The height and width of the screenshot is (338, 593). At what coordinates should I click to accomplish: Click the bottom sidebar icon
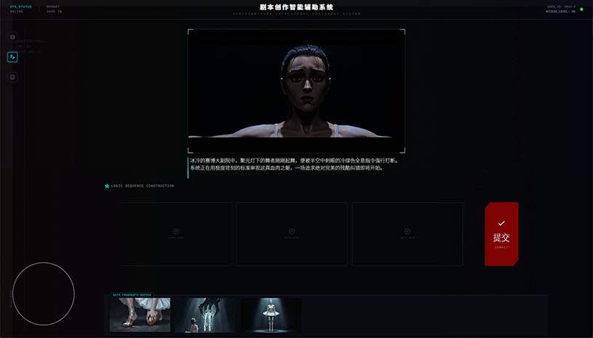12,77
